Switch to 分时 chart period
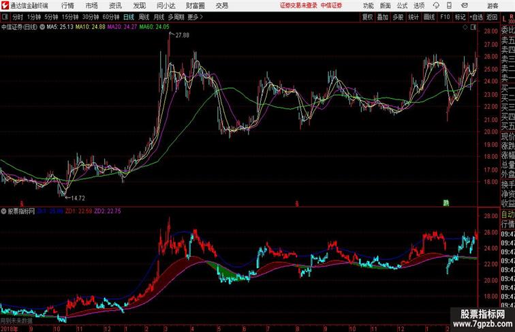515x332 pixels. [18, 17]
